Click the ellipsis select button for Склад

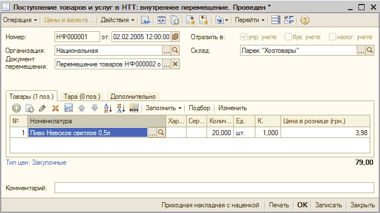click(x=361, y=51)
